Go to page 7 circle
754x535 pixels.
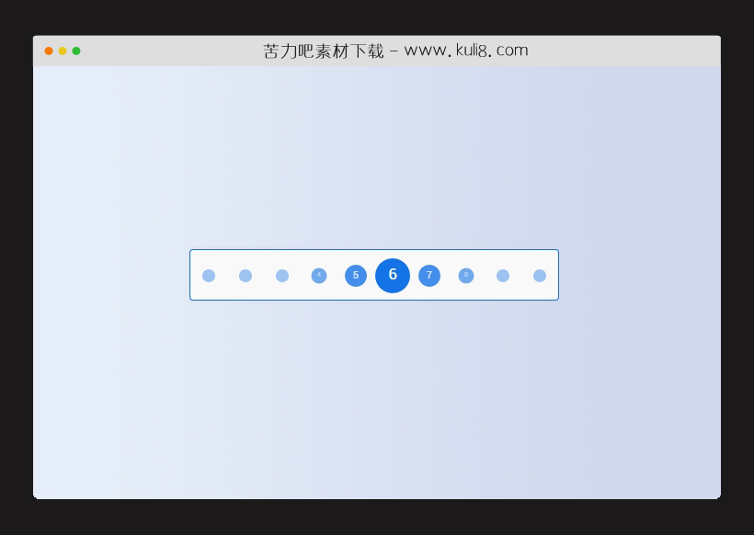tap(429, 276)
